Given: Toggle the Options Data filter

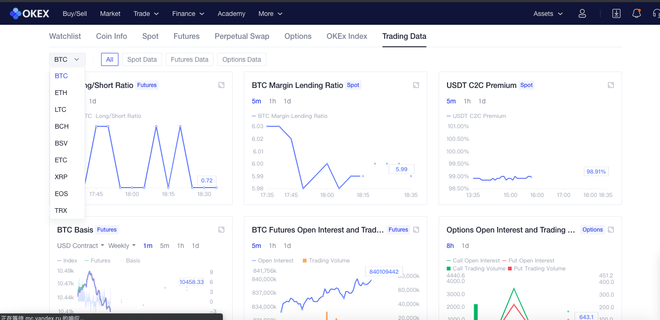Looking at the screenshot, I should pos(242,59).
